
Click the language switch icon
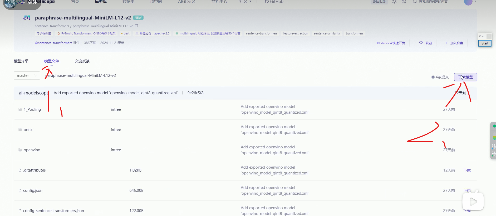[404, 2]
